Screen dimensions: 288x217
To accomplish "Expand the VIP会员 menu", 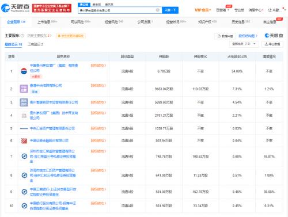I will (x=203, y=10).
